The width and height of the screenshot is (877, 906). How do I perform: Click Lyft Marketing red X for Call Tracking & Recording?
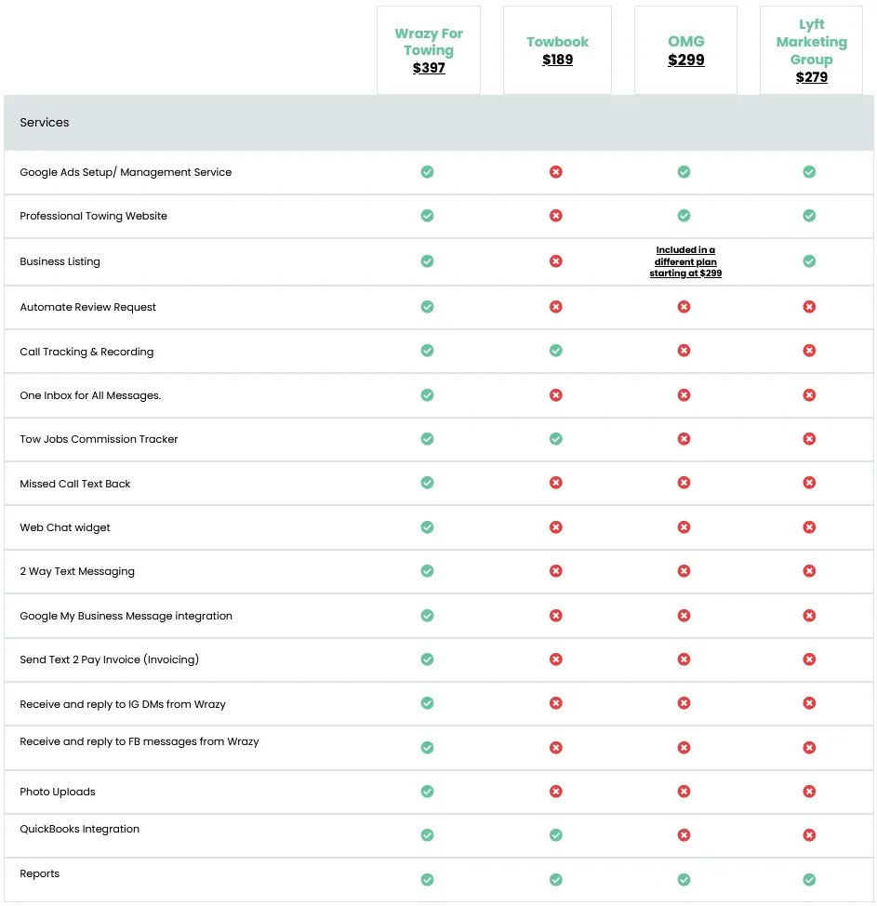pyautogui.click(x=809, y=351)
